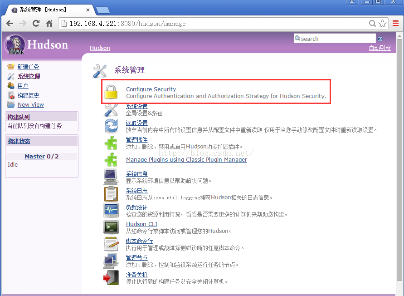Bookmark the page with the star icon

[383, 24]
